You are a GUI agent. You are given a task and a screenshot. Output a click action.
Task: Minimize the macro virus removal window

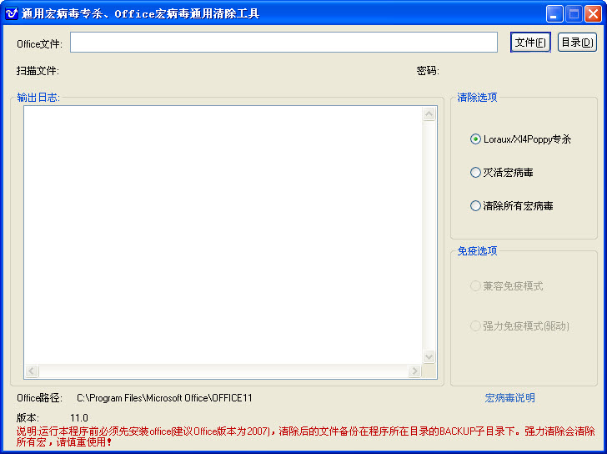point(554,13)
